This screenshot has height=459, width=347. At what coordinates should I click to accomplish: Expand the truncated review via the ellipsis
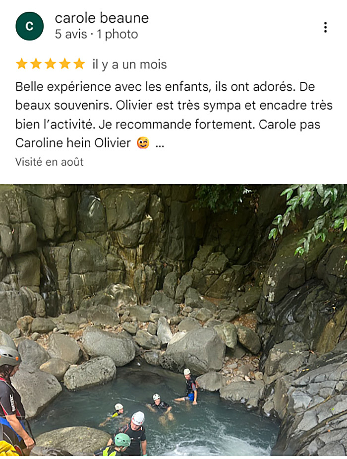pos(160,145)
